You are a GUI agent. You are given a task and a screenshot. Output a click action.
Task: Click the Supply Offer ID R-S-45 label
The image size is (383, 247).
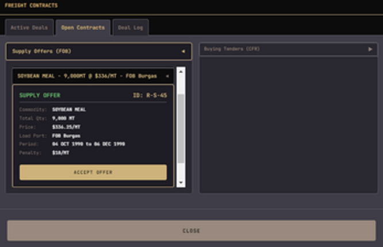pos(150,95)
